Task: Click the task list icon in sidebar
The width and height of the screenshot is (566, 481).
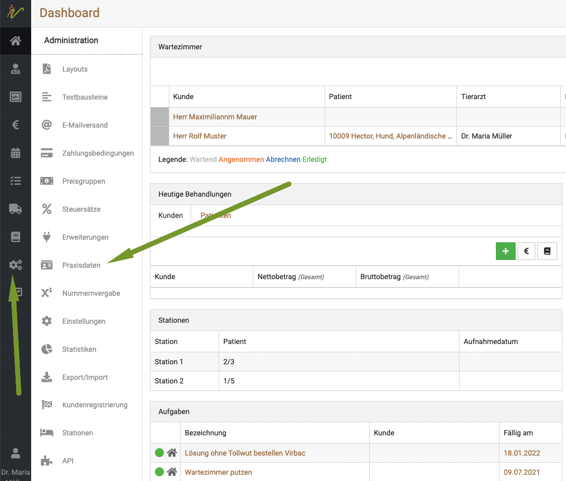Action: coord(16,181)
